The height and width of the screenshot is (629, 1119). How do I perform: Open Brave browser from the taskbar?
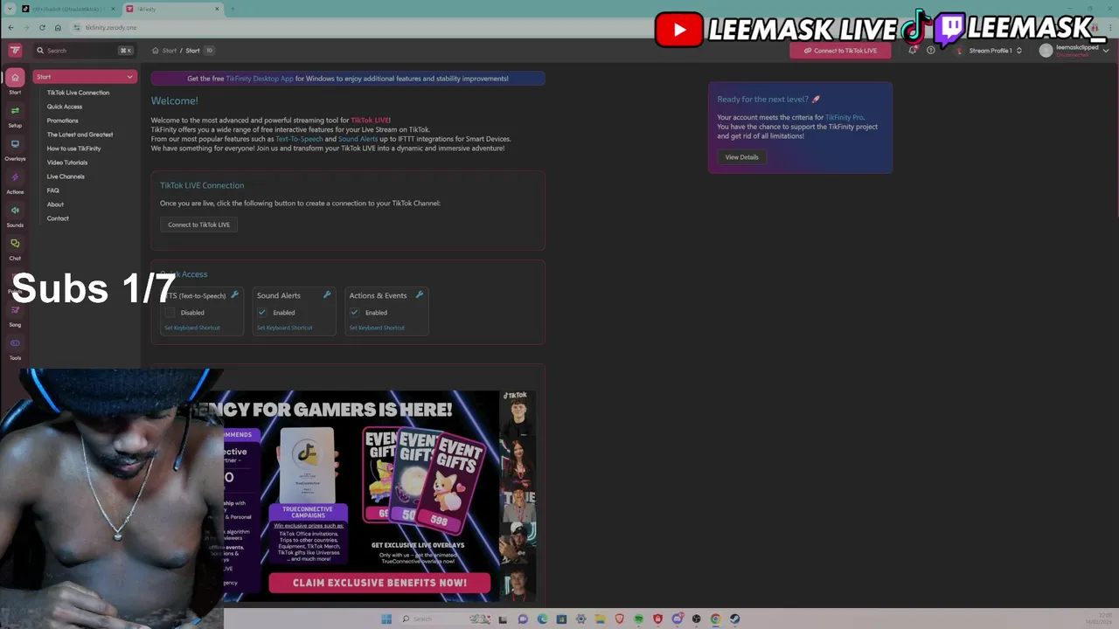[620, 619]
